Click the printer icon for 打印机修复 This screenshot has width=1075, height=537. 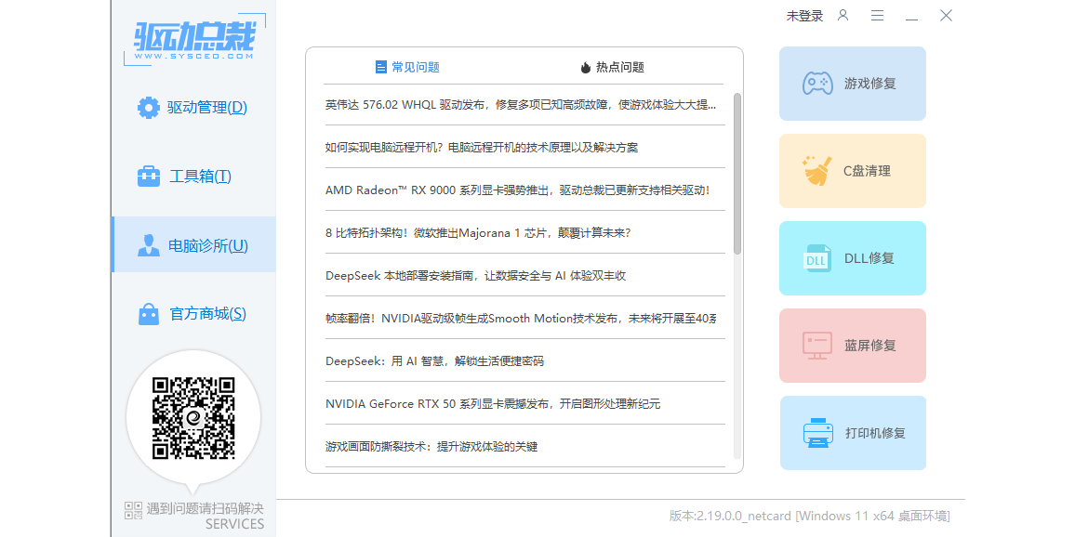818,433
